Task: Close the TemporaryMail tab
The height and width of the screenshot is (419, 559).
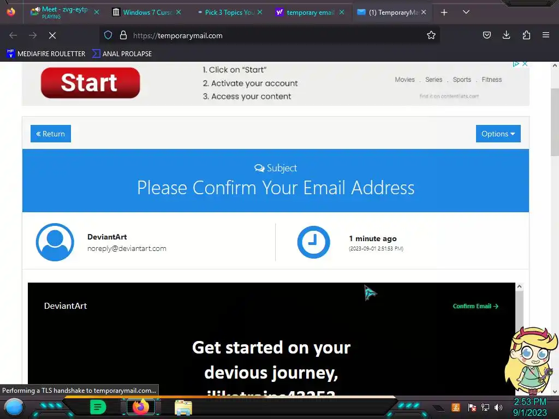Action: pos(424,12)
